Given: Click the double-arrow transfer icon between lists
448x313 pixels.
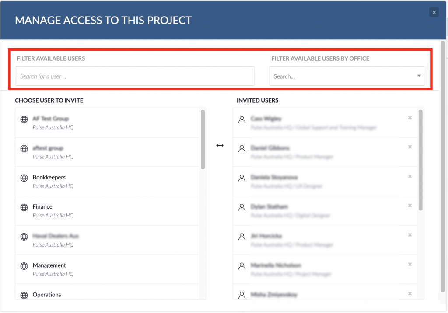Looking at the screenshot, I should coord(220,146).
